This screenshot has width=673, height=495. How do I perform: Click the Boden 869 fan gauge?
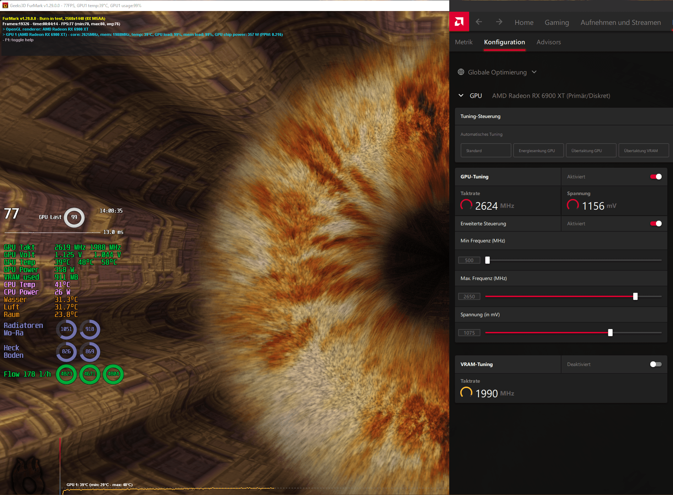click(x=90, y=352)
